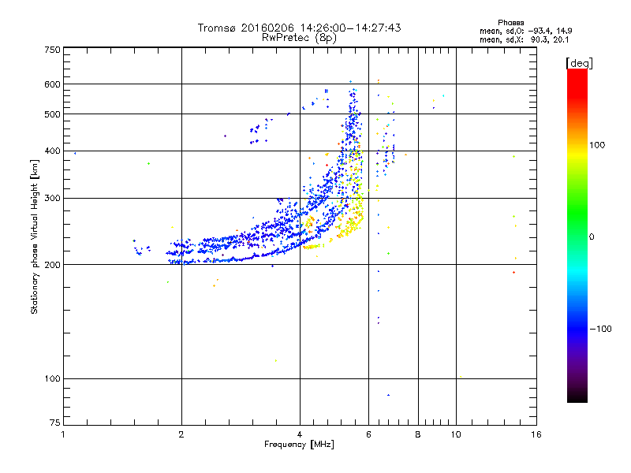The image size is (631, 473).
Task: Click the x-axis label 'Frequency [MHz]'
Action: point(299,445)
